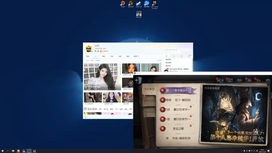Image resolution: width=272 pixels, height=153 pixels.
Task: Open the settings gear in game top bar
Action: pos(268,80)
